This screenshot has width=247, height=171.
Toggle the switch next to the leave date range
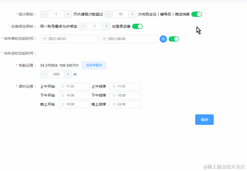174,39
